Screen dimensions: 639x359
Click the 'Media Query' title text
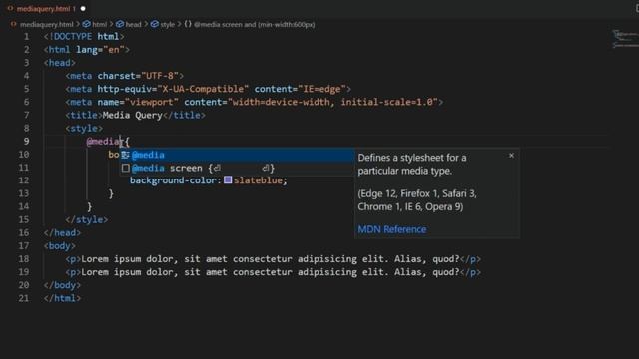click(132, 116)
